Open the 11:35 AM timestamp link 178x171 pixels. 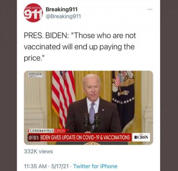click(x=35, y=166)
